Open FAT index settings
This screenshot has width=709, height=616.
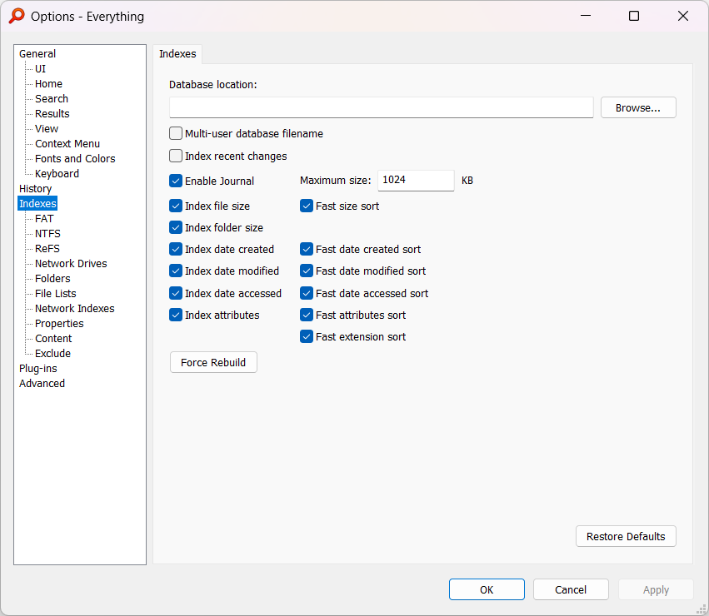(44, 218)
